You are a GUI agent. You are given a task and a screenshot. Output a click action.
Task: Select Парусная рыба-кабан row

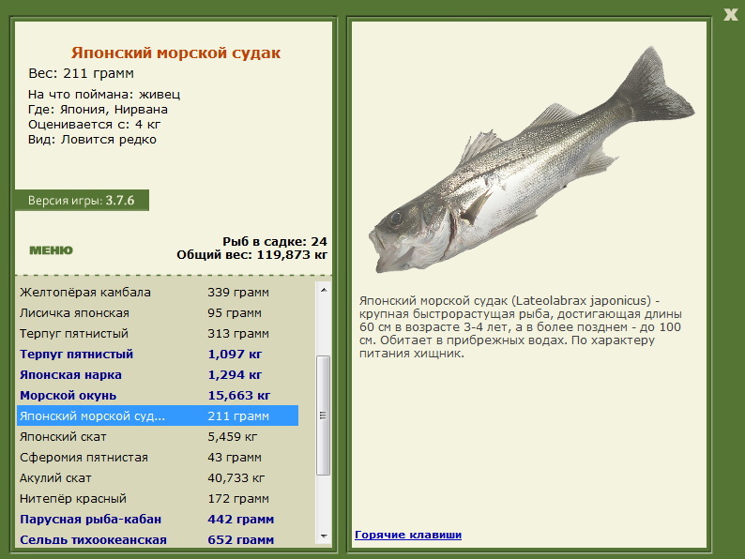point(158,520)
